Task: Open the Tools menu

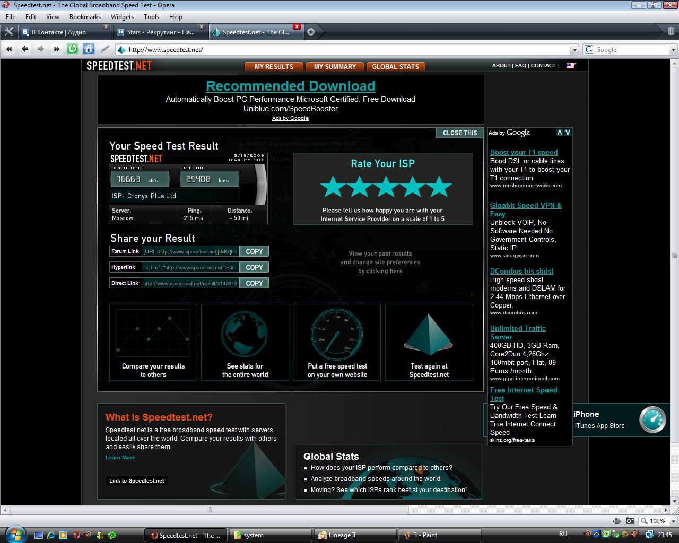Action: click(151, 17)
